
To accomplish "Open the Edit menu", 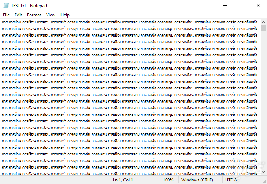I will [x=18, y=15].
